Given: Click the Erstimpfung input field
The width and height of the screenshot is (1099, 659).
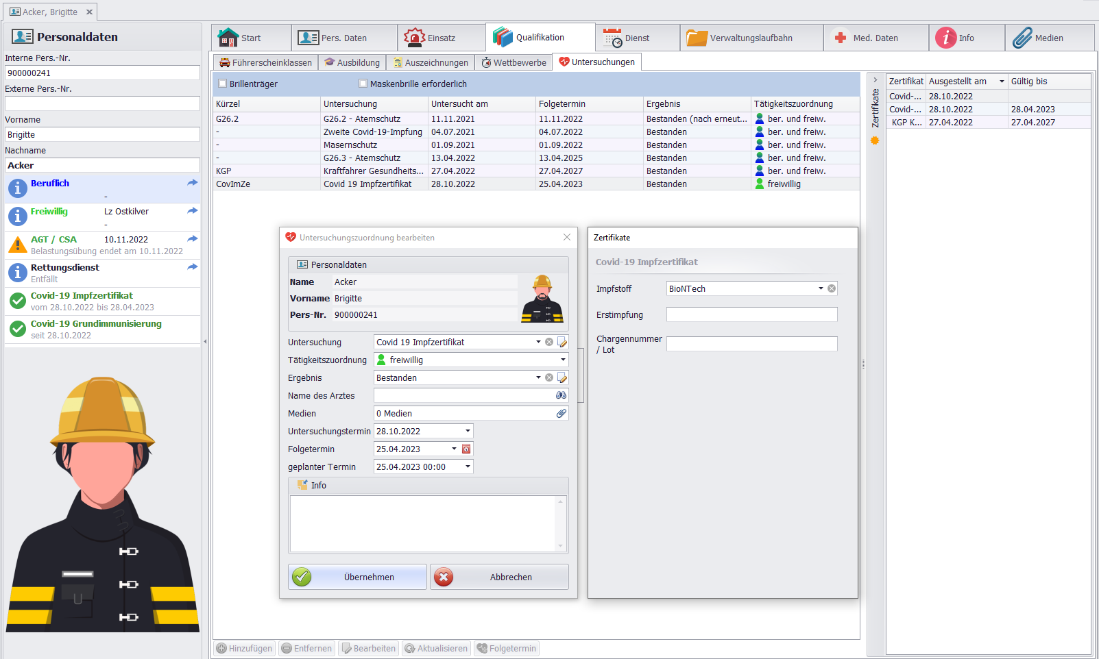Looking at the screenshot, I should [751, 314].
